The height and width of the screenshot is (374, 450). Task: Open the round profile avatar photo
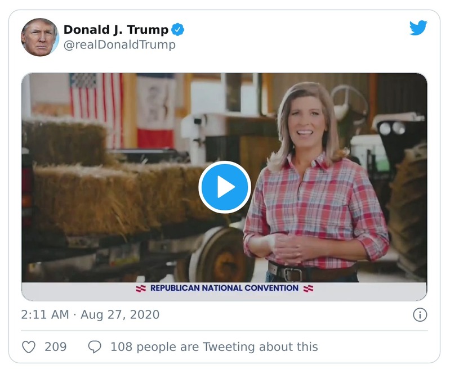(40, 37)
